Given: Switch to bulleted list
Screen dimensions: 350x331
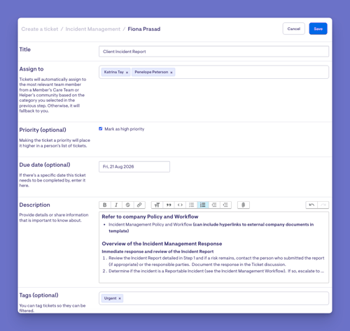Looking at the screenshot, I should click(x=191, y=205).
